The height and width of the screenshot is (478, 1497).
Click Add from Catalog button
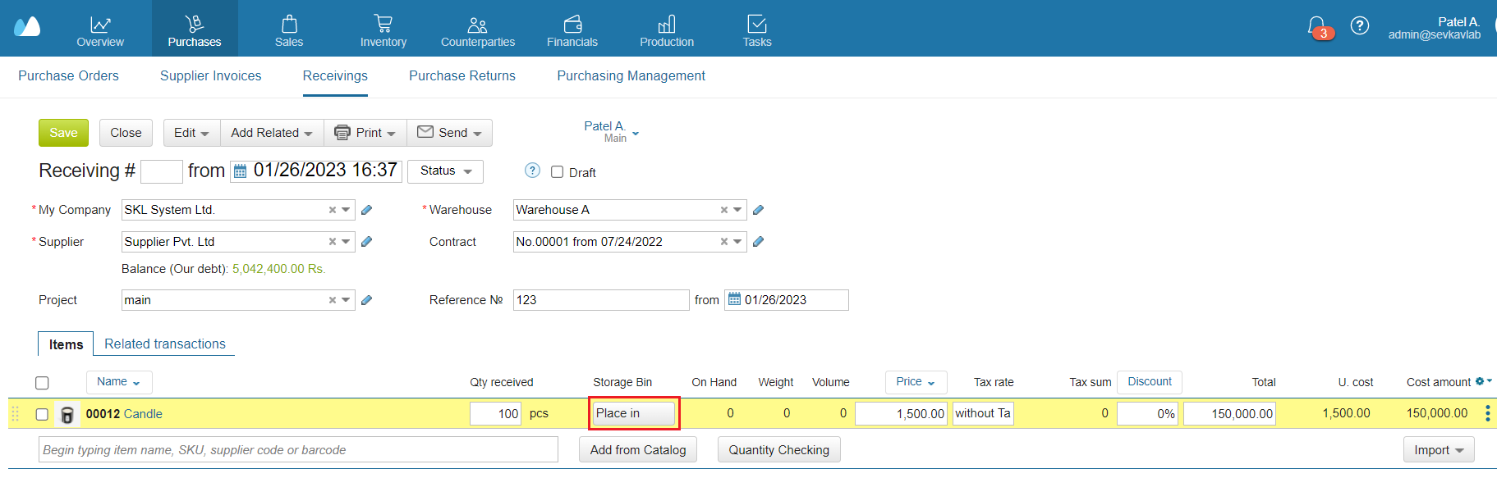(638, 450)
